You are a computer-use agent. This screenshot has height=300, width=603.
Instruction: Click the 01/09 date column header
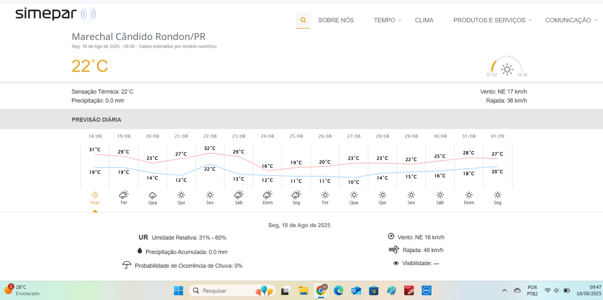[x=497, y=136]
